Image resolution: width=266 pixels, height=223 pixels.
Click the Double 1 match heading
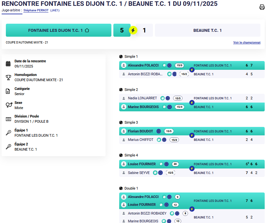click(131, 188)
